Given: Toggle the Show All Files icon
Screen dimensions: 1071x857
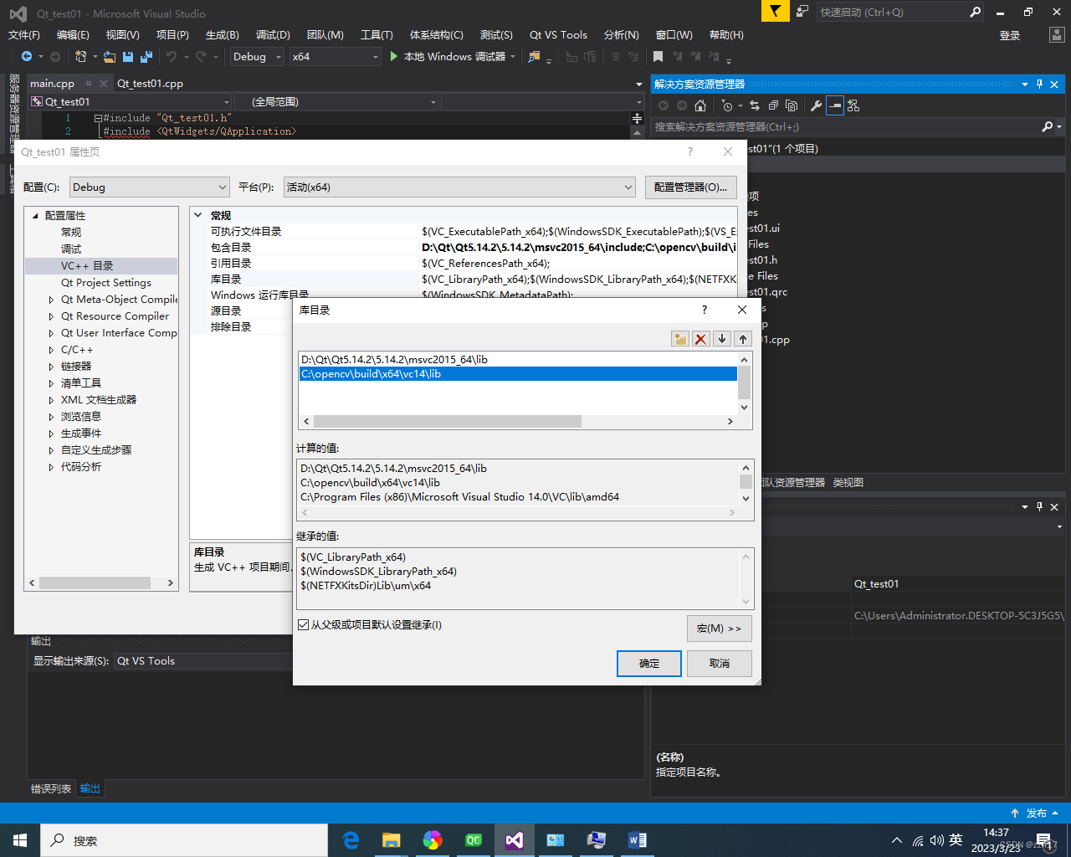Looking at the screenshot, I should (x=792, y=106).
